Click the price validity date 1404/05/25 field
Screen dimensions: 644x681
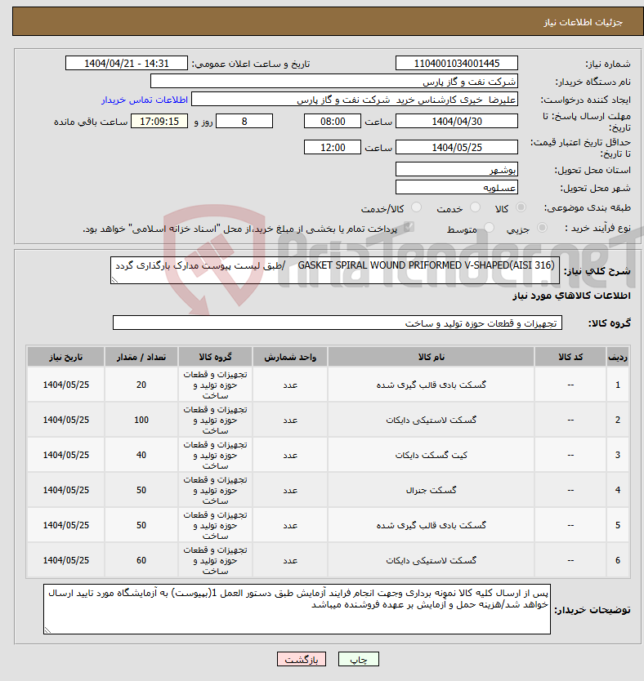click(x=457, y=147)
